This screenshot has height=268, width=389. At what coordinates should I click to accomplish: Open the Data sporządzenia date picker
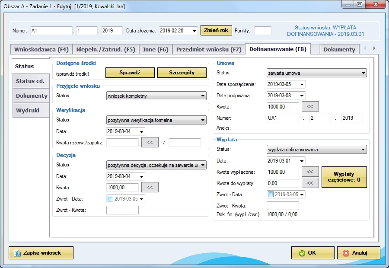pos(302,84)
